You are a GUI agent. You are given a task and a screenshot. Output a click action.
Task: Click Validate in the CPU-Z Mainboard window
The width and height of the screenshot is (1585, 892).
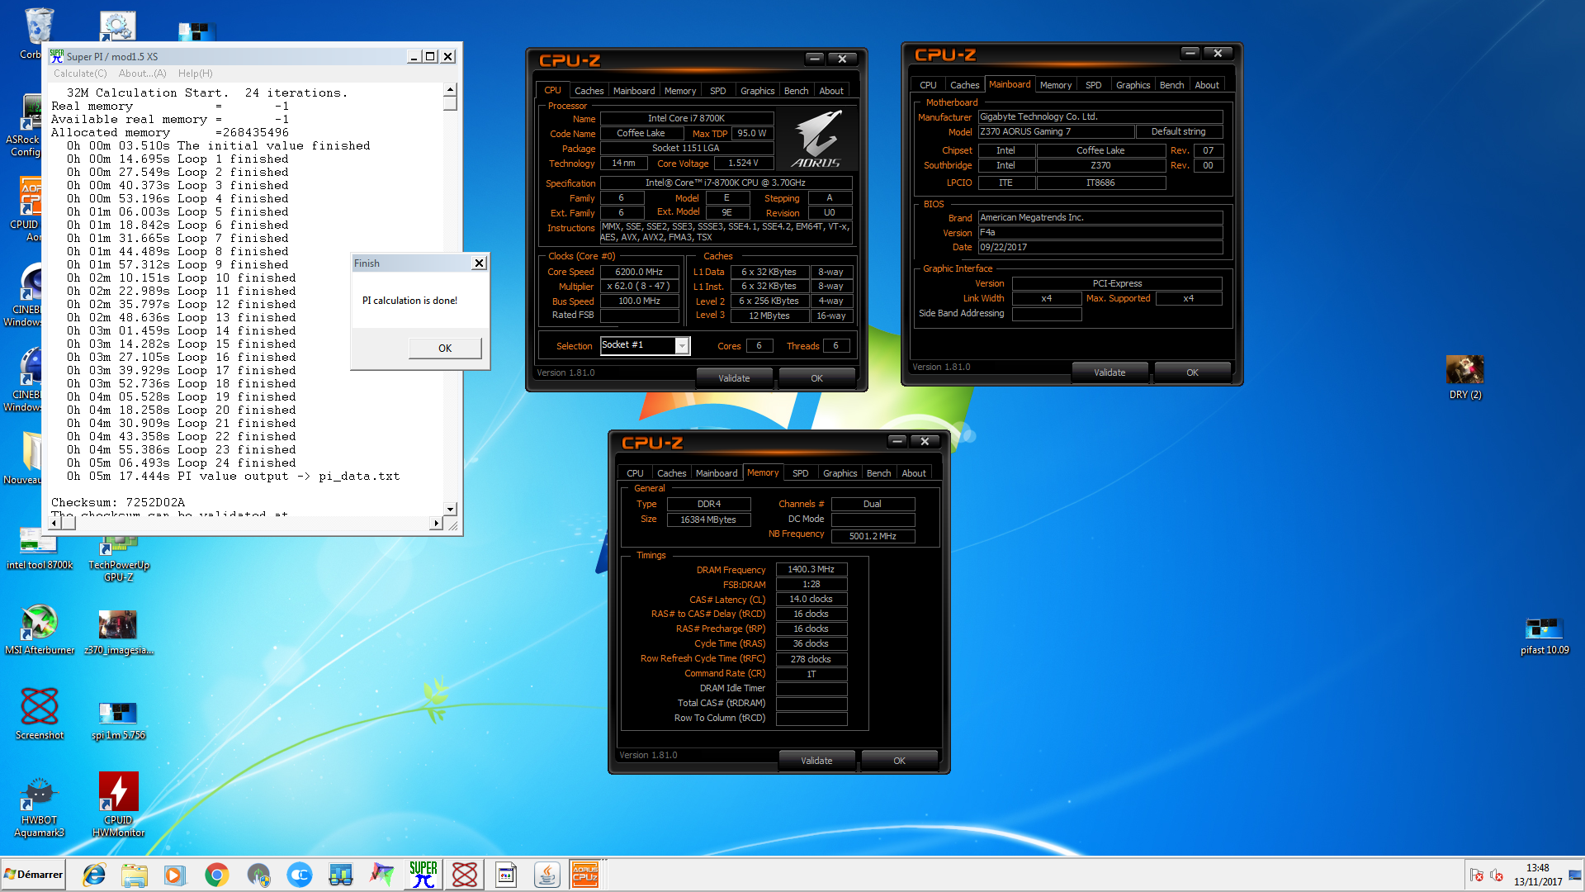pos(1109,372)
